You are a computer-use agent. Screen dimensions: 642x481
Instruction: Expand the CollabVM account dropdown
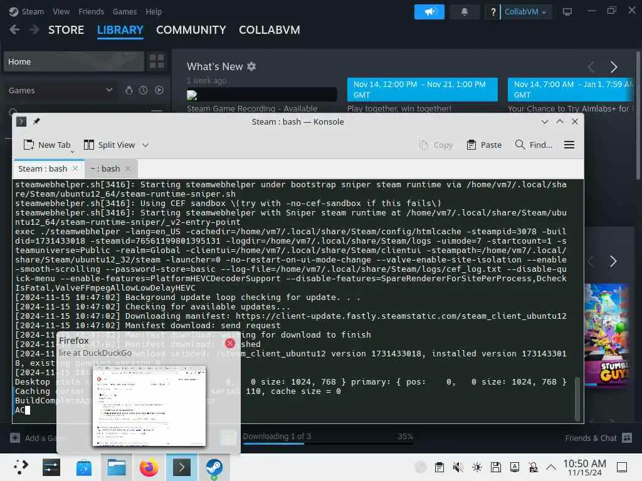click(x=526, y=12)
